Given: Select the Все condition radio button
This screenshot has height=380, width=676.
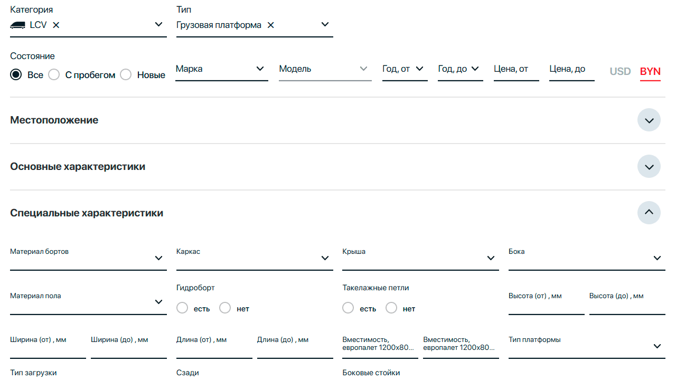Looking at the screenshot, I should [16, 75].
